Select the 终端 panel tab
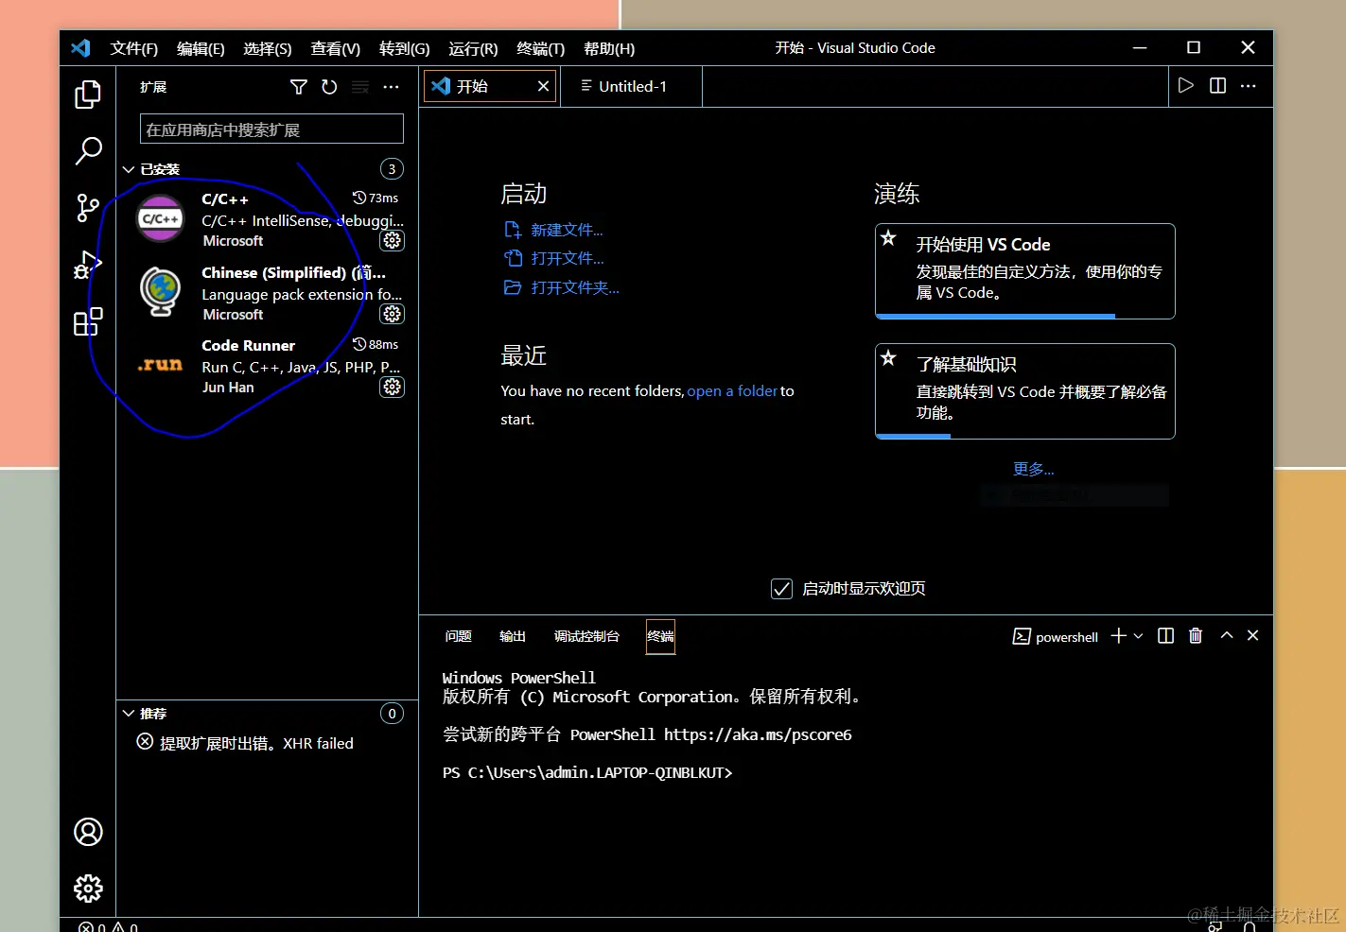The width and height of the screenshot is (1346, 932). coord(660,636)
